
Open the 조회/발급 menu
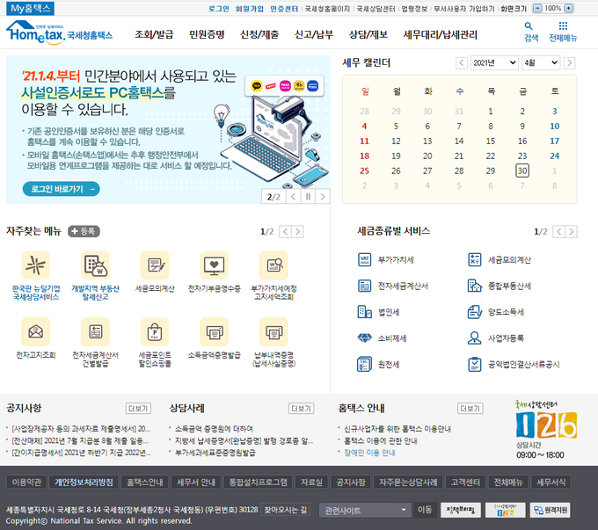pos(154,34)
